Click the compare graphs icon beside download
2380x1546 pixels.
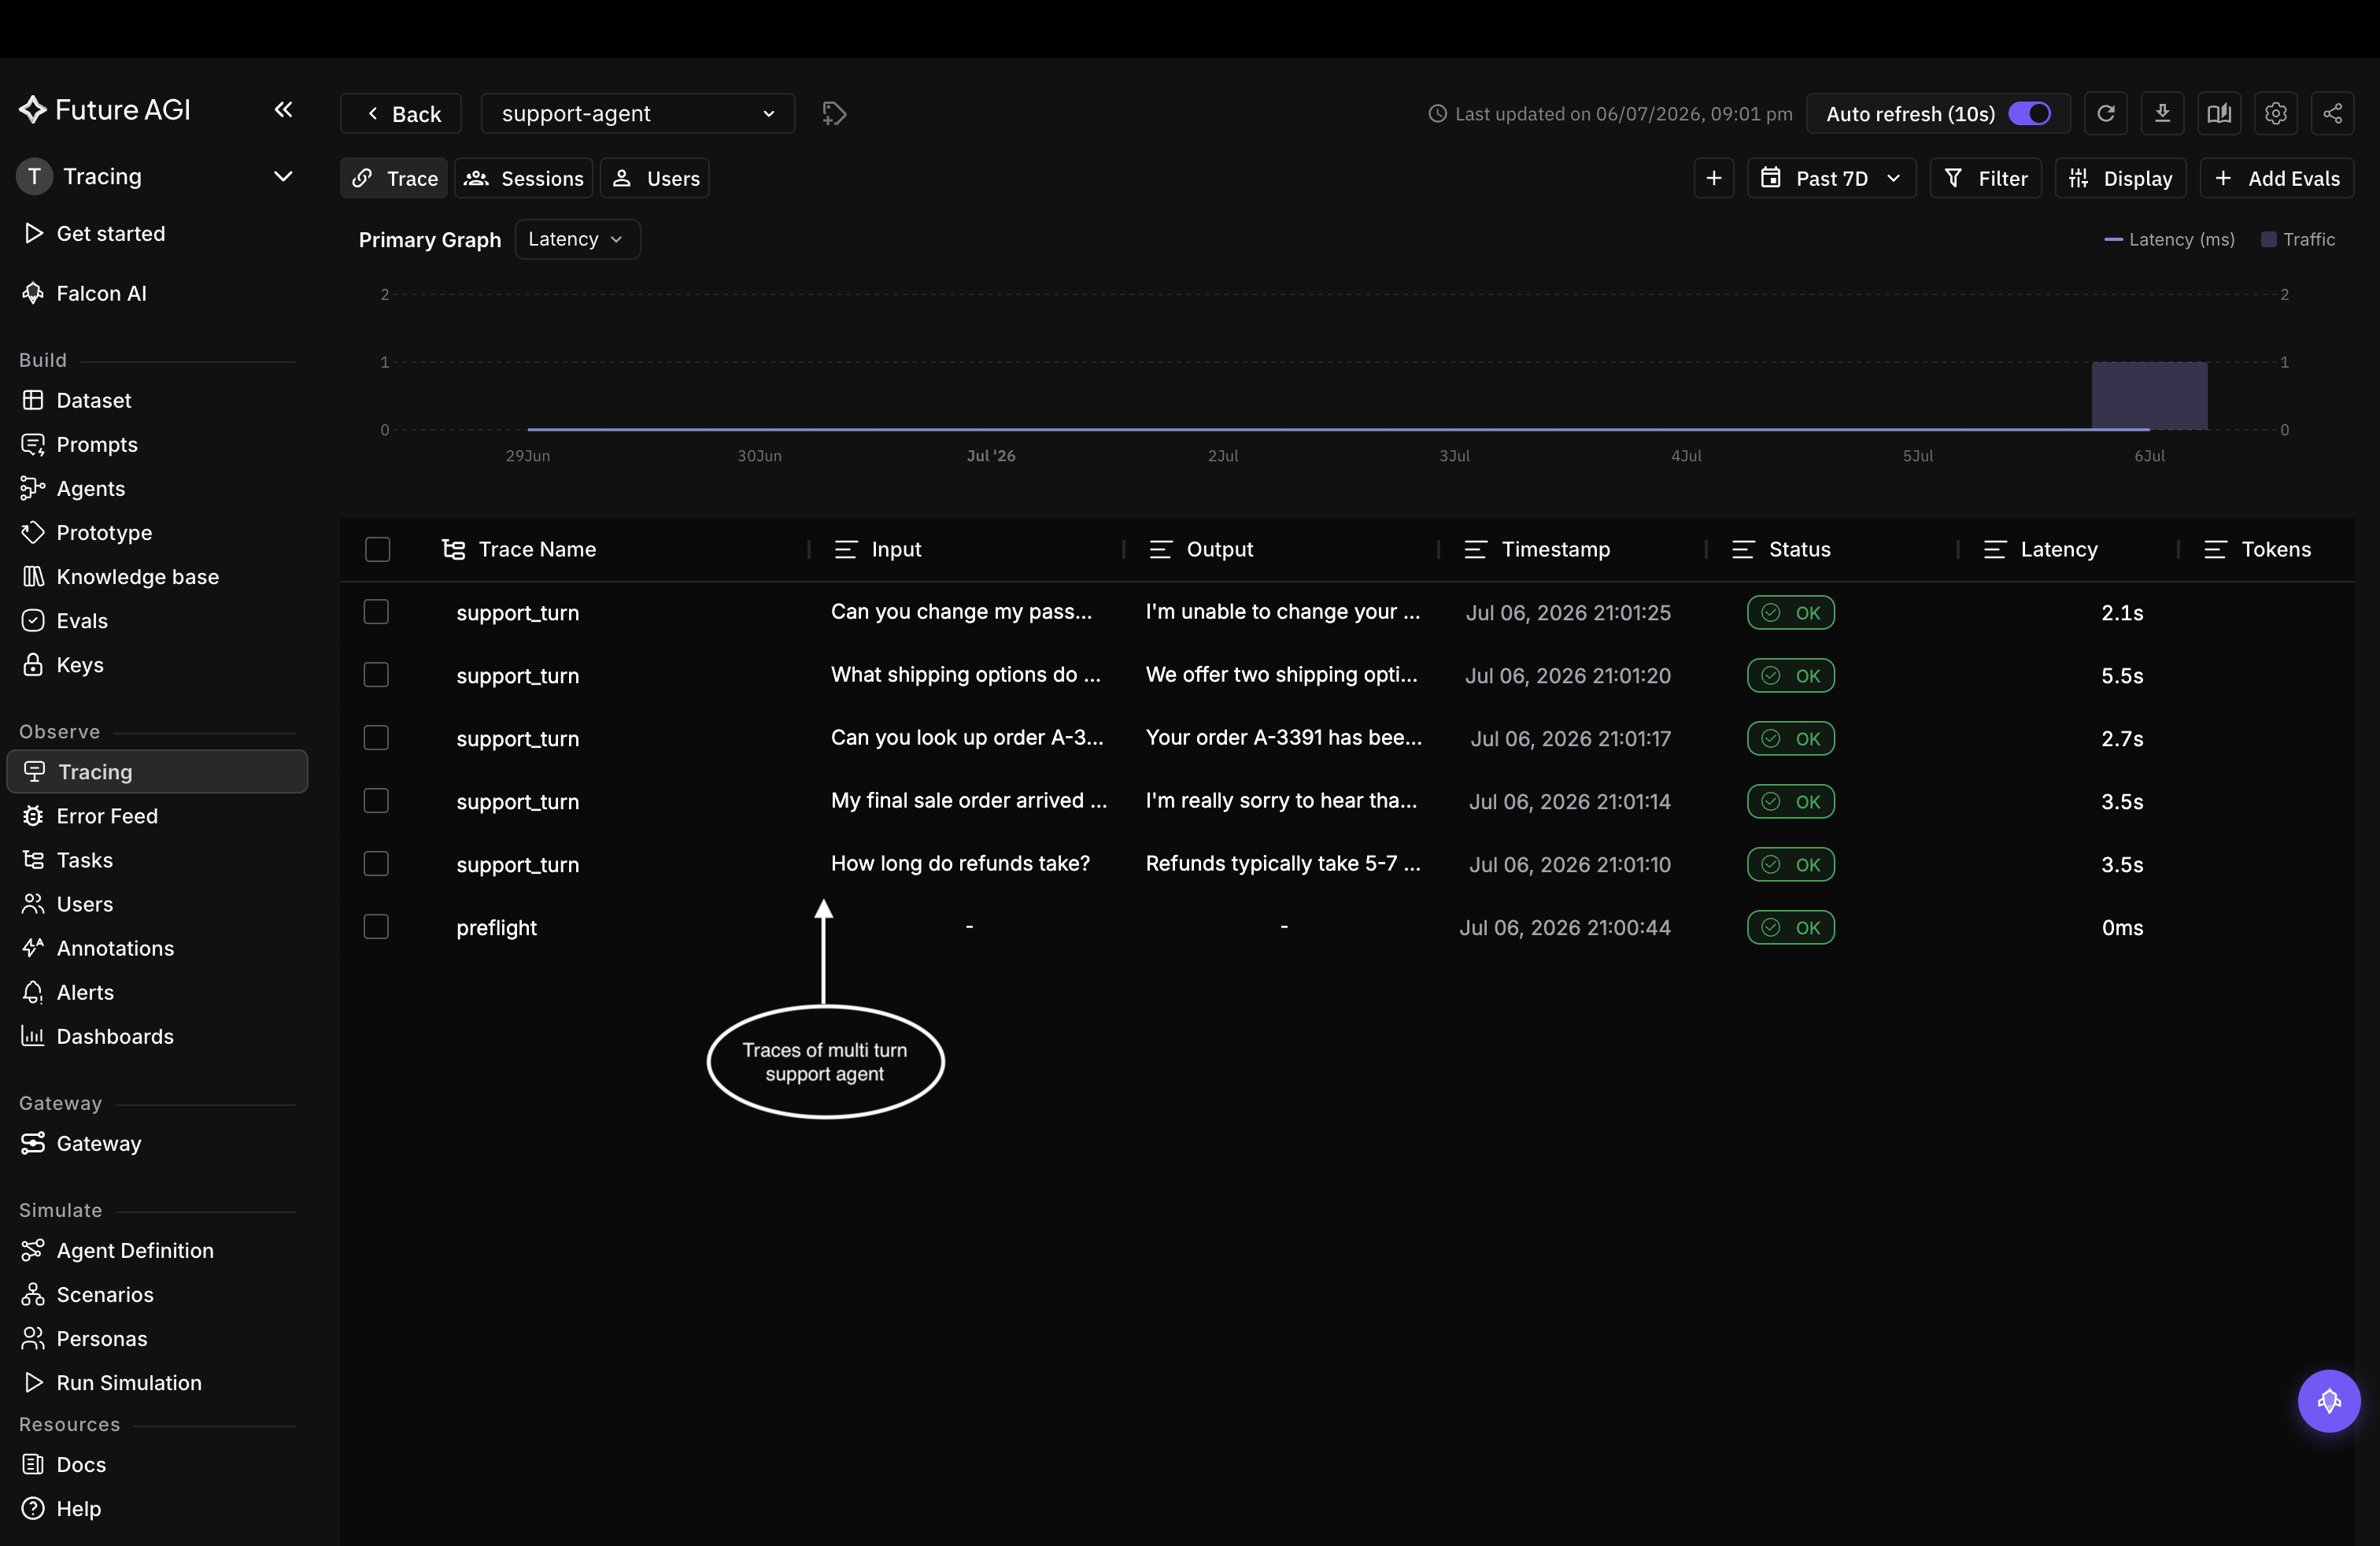[x=2219, y=114]
